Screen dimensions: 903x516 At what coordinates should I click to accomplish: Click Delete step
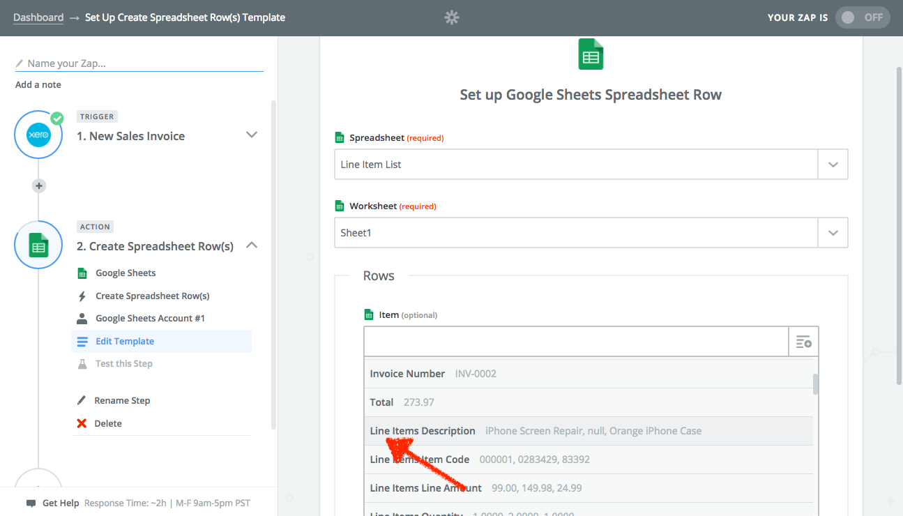(108, 423)
